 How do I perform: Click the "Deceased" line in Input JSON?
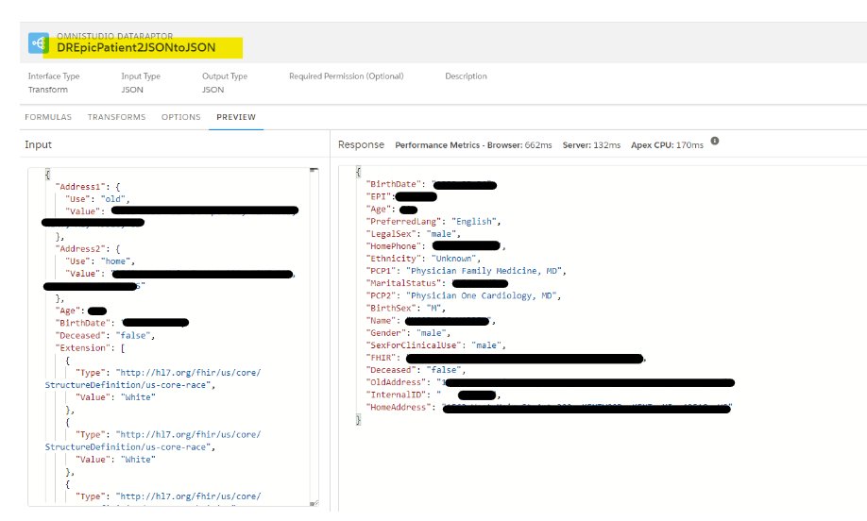(105, 335)
